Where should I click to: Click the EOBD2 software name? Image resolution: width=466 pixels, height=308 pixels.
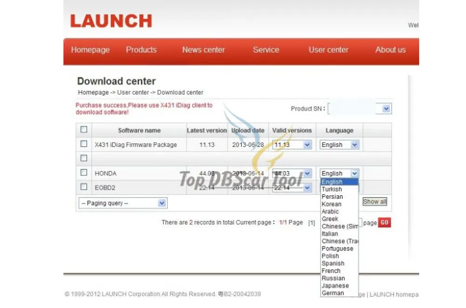point(105,188)
